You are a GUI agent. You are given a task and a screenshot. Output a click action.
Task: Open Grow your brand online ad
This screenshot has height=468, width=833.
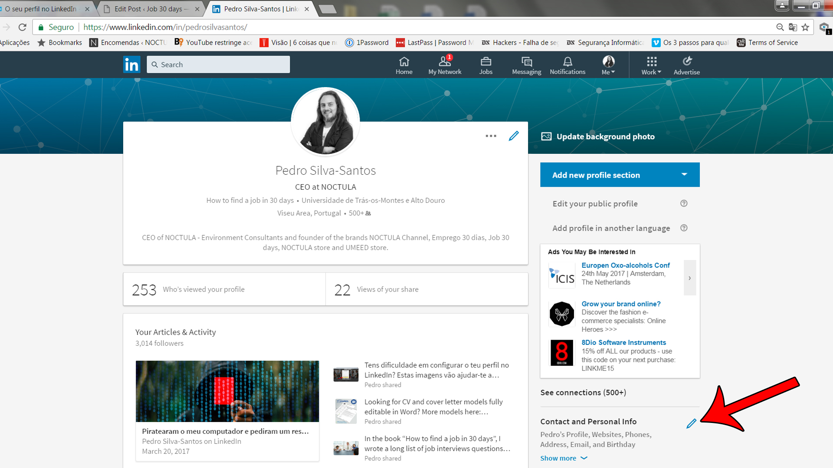pos(621,304)
